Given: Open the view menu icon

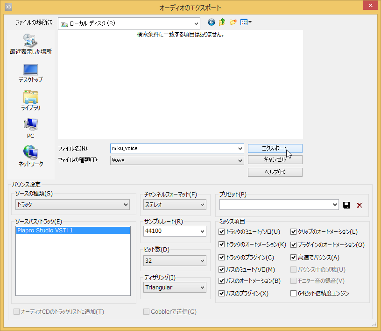Looking at the screenshot, I should click(246, 22).
